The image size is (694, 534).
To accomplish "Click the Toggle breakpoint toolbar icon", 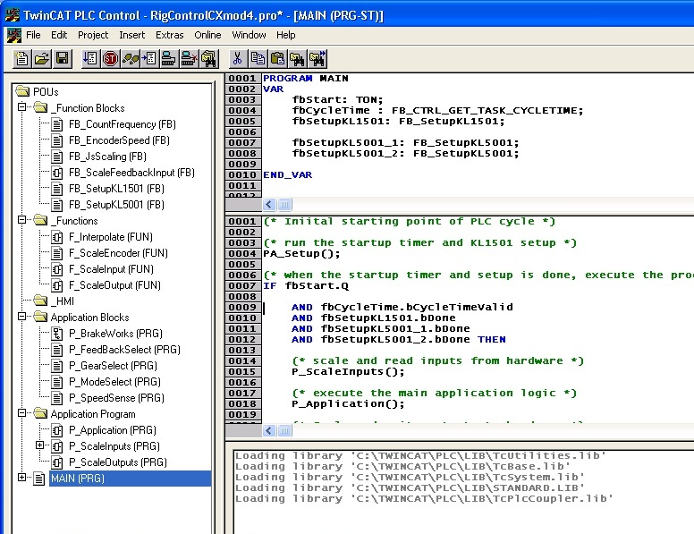I will click(149, 58).
